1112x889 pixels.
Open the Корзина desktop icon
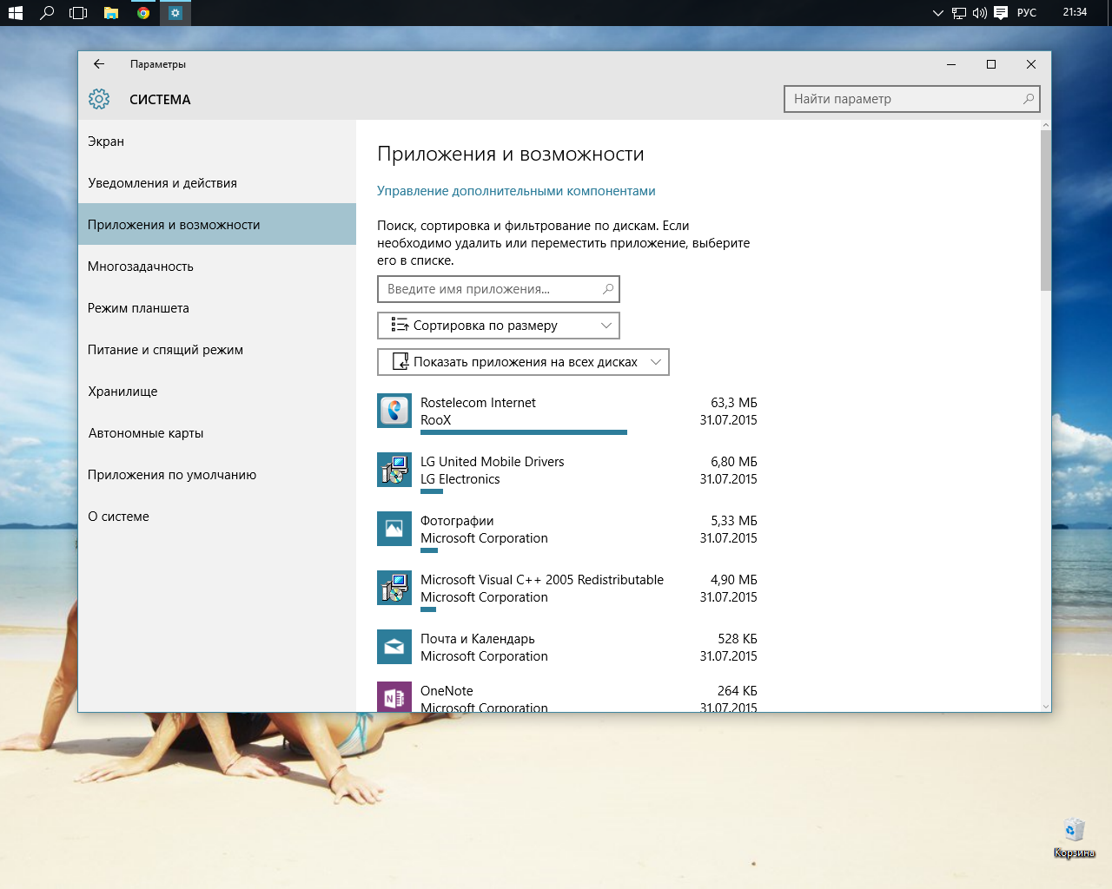coord(1074,833)
